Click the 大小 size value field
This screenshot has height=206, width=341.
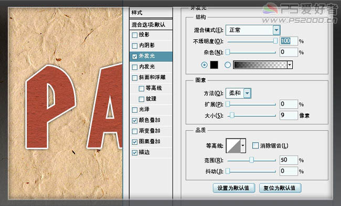click(289, 115)
